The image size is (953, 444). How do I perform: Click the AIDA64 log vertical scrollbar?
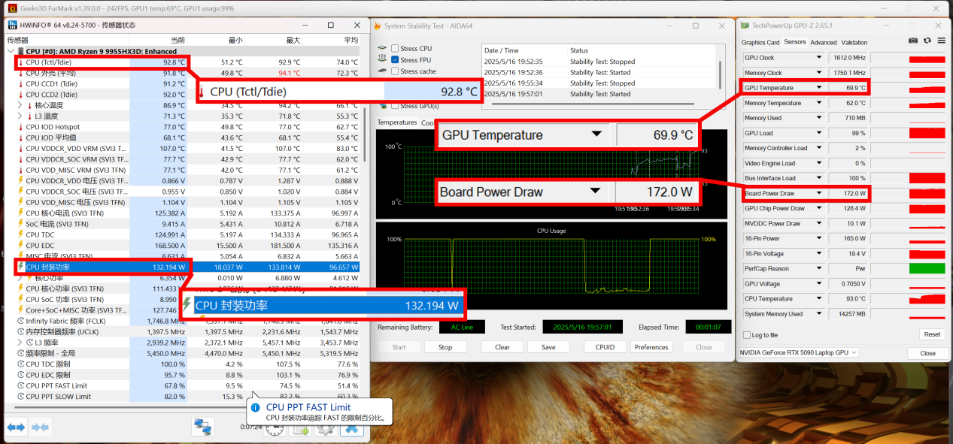720,74
